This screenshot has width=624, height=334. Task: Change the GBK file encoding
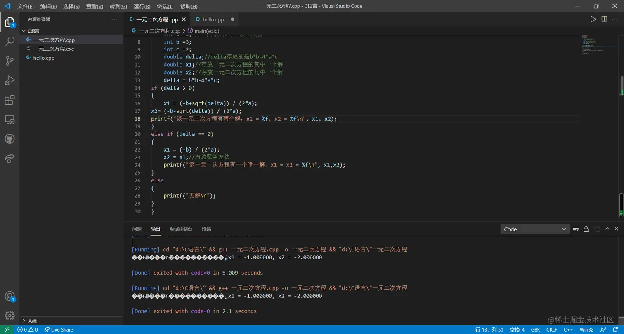[x=536, y=329]
